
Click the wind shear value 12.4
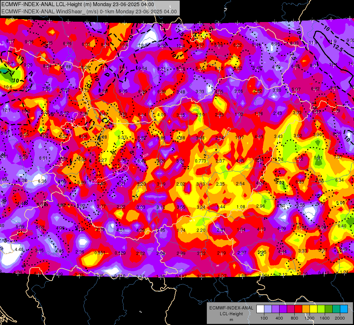click(181, 46)
